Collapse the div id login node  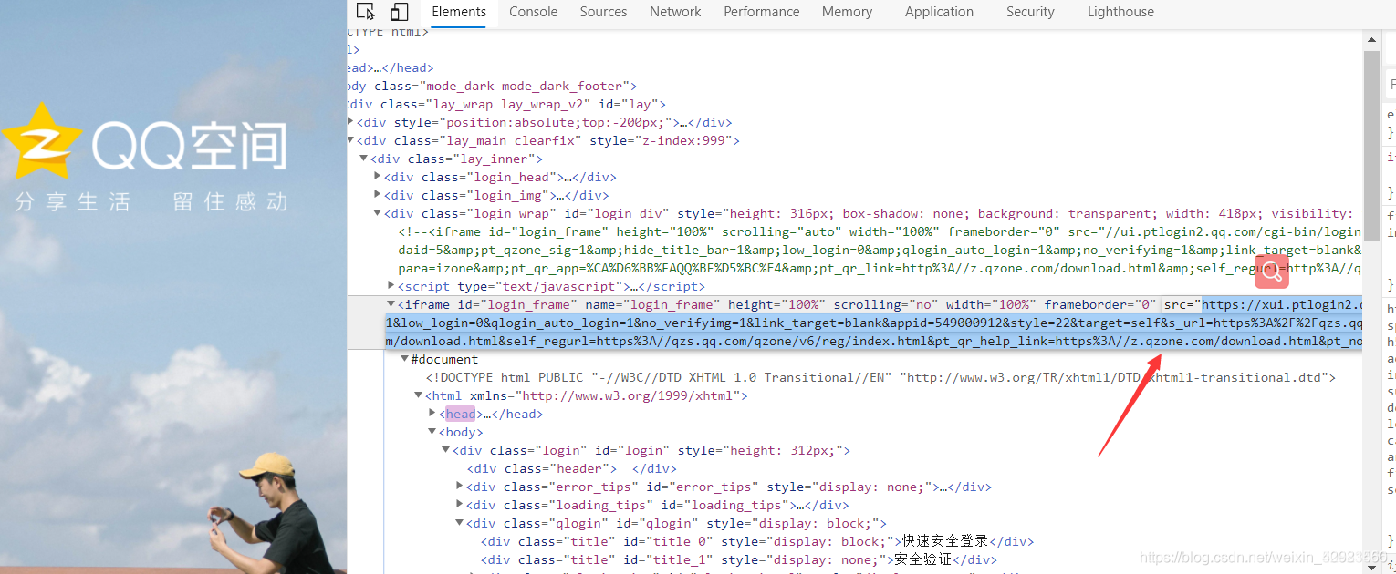point(446,450)
